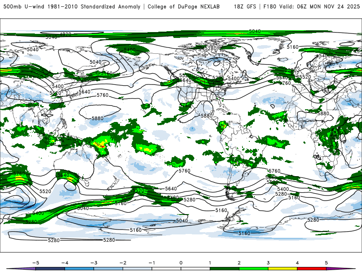This screenshot has height=271, width=362.
Task: Click the light blue -3 to -2 colorbar segment
Action: tap(108, 269)
